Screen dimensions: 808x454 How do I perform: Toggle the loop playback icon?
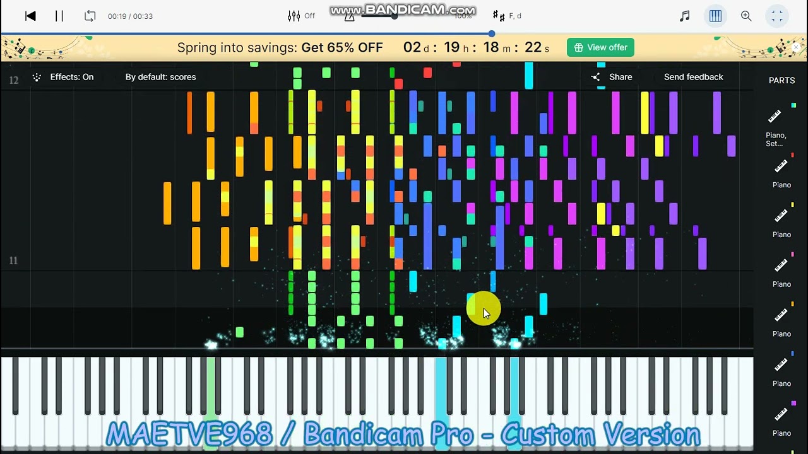click(90, 16)
